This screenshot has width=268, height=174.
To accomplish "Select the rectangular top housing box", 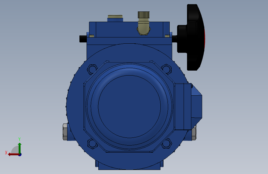I will pos(130,29).
